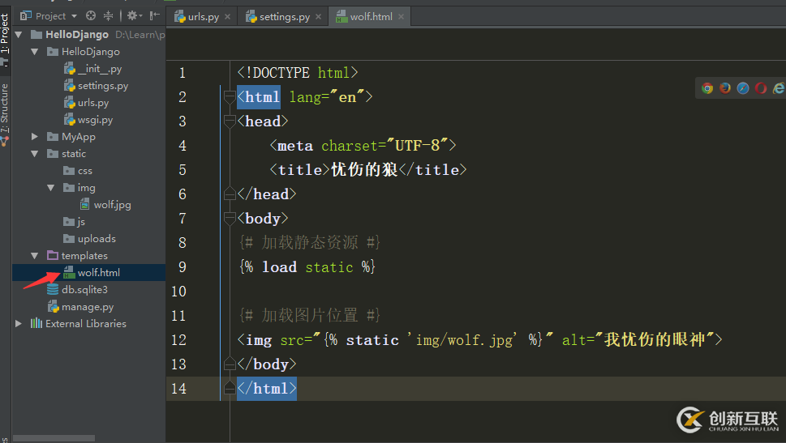
Task: Open preview in Opera browser
Action: point(761,88)
